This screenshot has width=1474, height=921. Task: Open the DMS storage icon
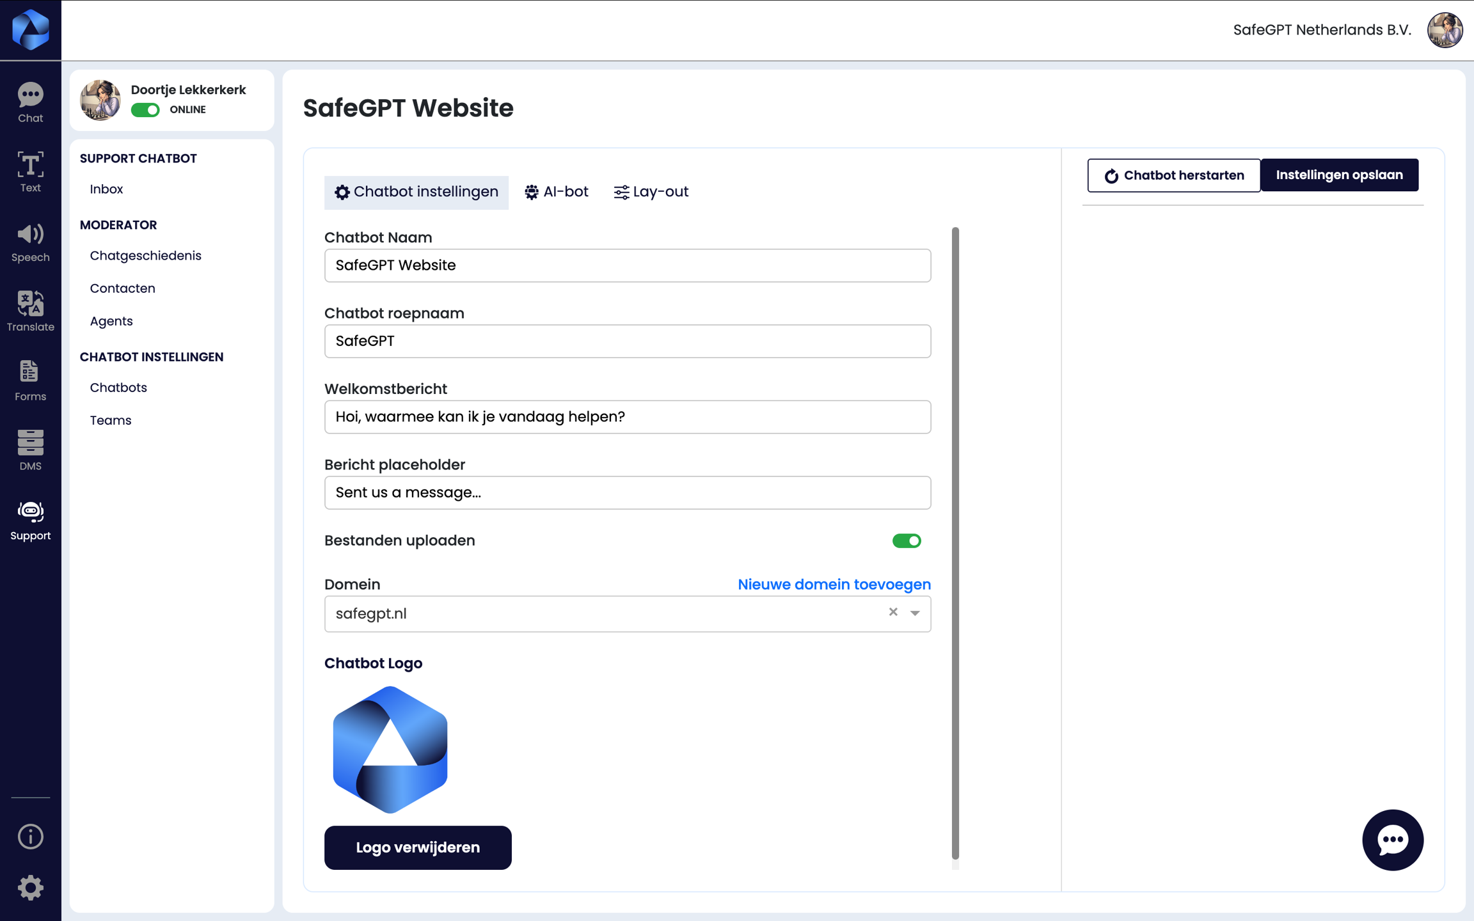[30, 450]
